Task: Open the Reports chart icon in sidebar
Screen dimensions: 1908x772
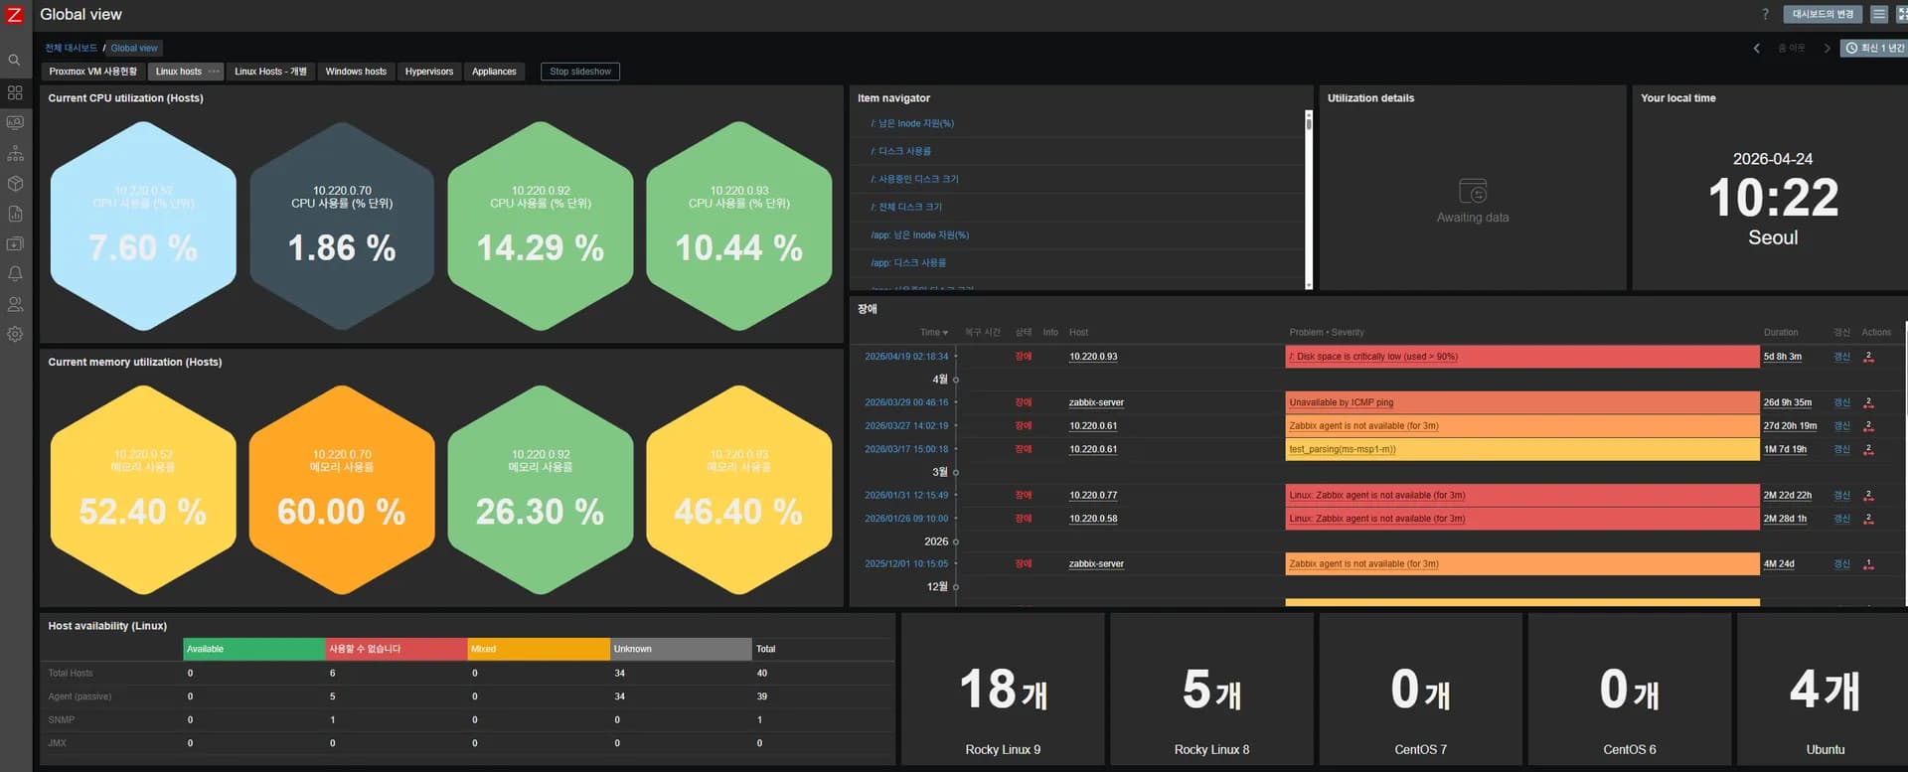Action: point(15,214)
